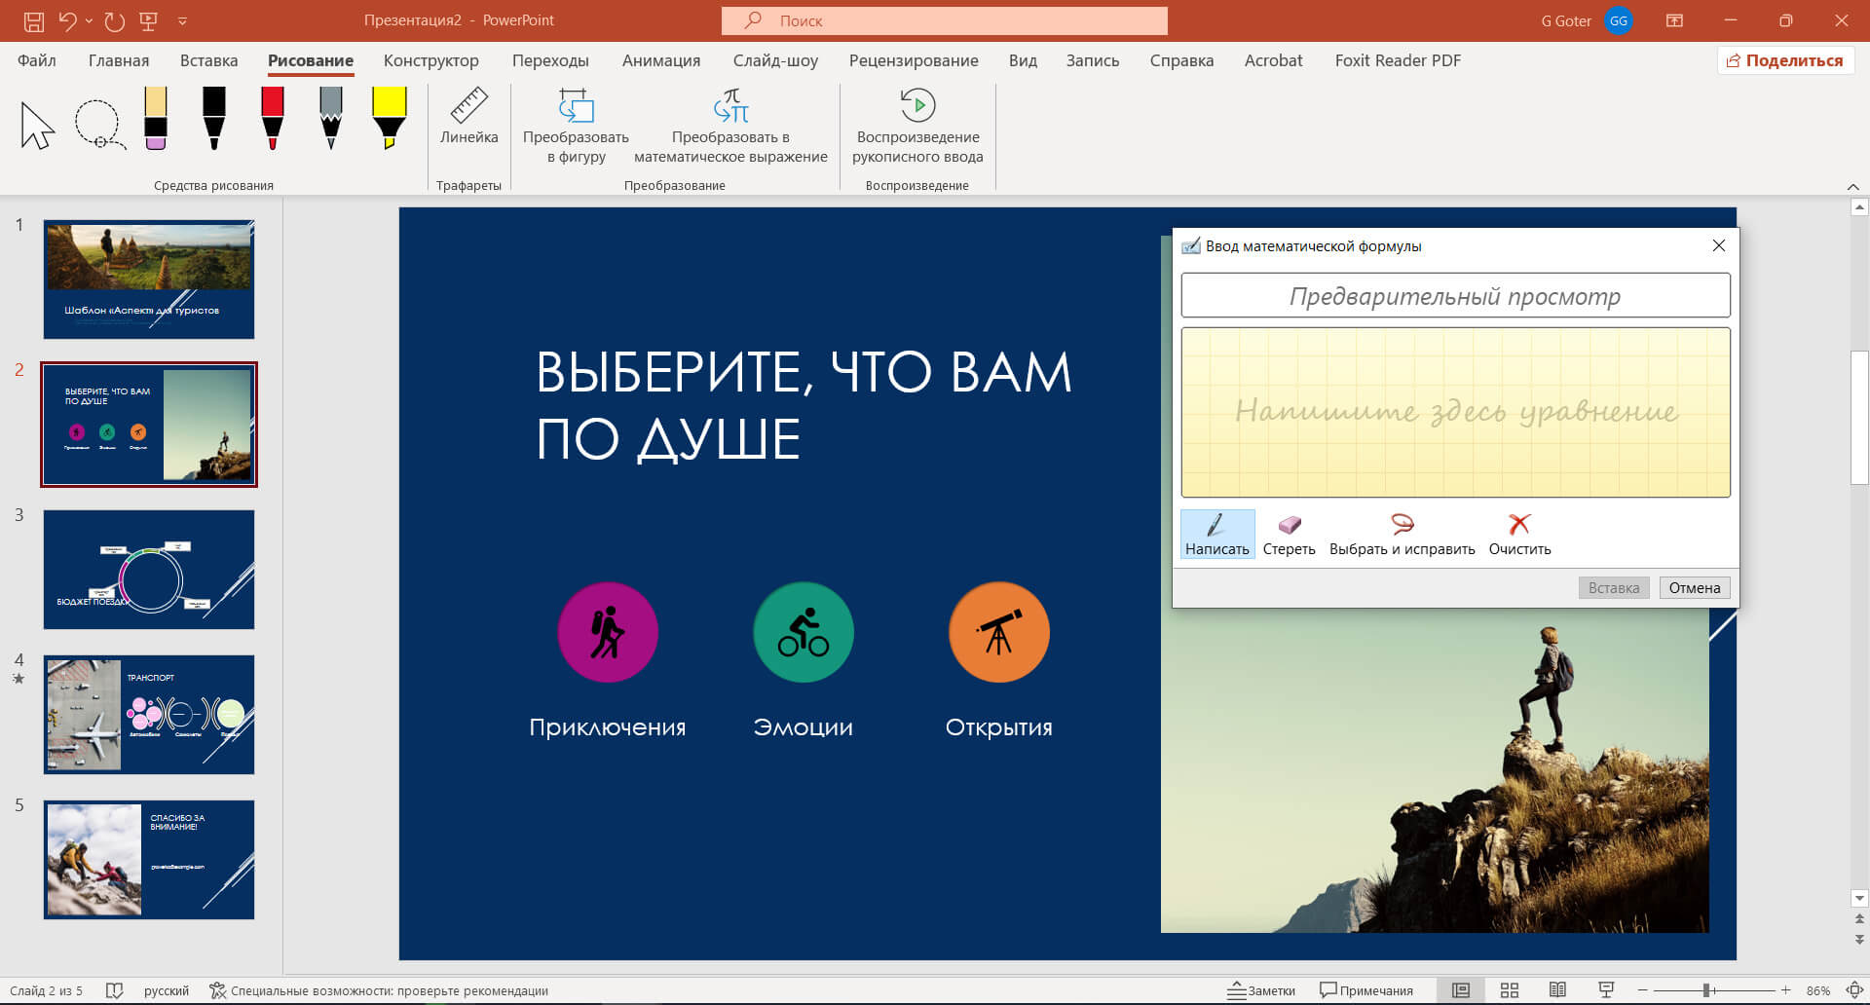The height and width of the screenshot is (1005, 1870).
Task: Toggle the Write mode in math dialog
Action: pos(1216,535)
